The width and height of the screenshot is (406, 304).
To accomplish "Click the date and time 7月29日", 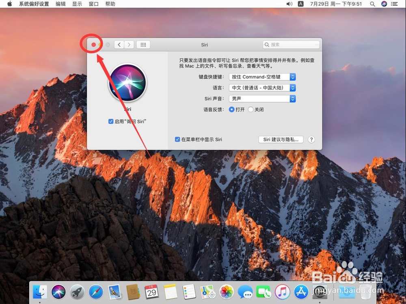I will 336,4.
